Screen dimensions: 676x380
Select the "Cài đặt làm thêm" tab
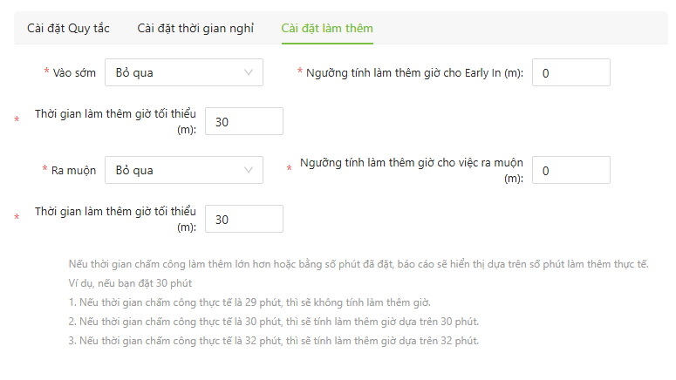[x=327, y=28]
